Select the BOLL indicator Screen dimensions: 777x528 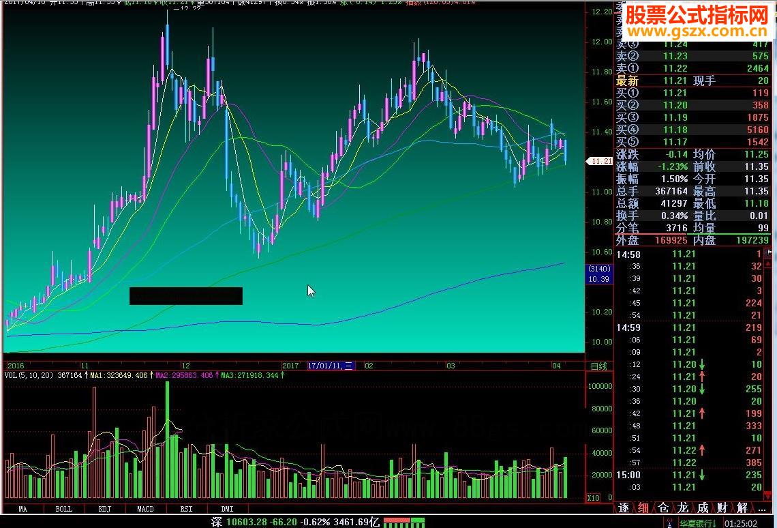63,509
